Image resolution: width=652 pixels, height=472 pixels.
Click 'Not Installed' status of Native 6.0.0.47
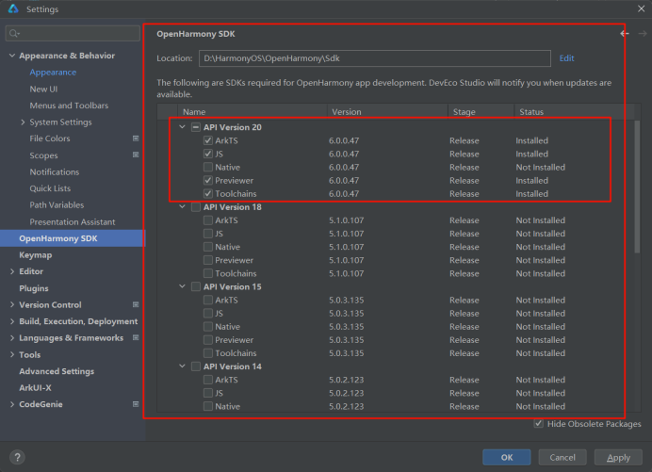point(541,167)
